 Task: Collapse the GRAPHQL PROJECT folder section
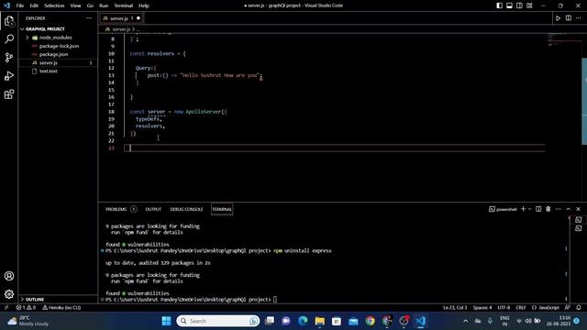45,28
